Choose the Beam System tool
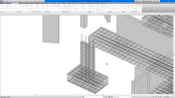 click(x=31, y=7)
